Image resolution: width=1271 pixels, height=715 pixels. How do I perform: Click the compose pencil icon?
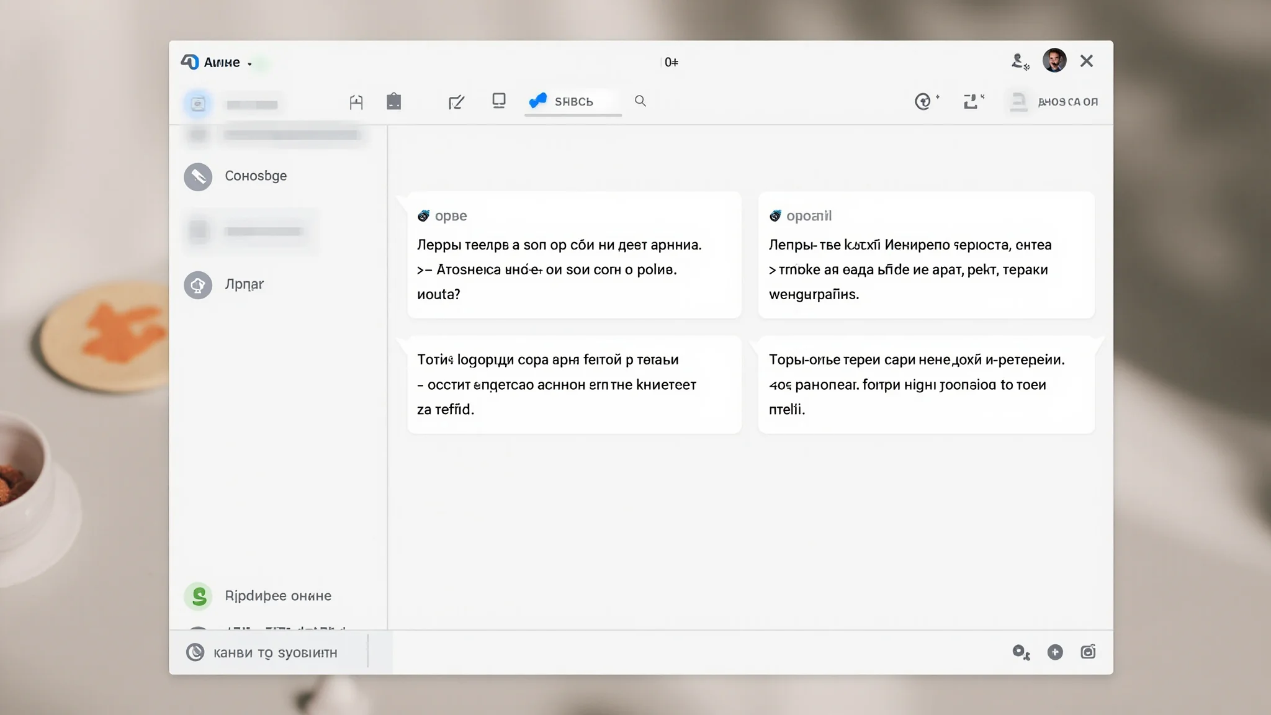456,102
